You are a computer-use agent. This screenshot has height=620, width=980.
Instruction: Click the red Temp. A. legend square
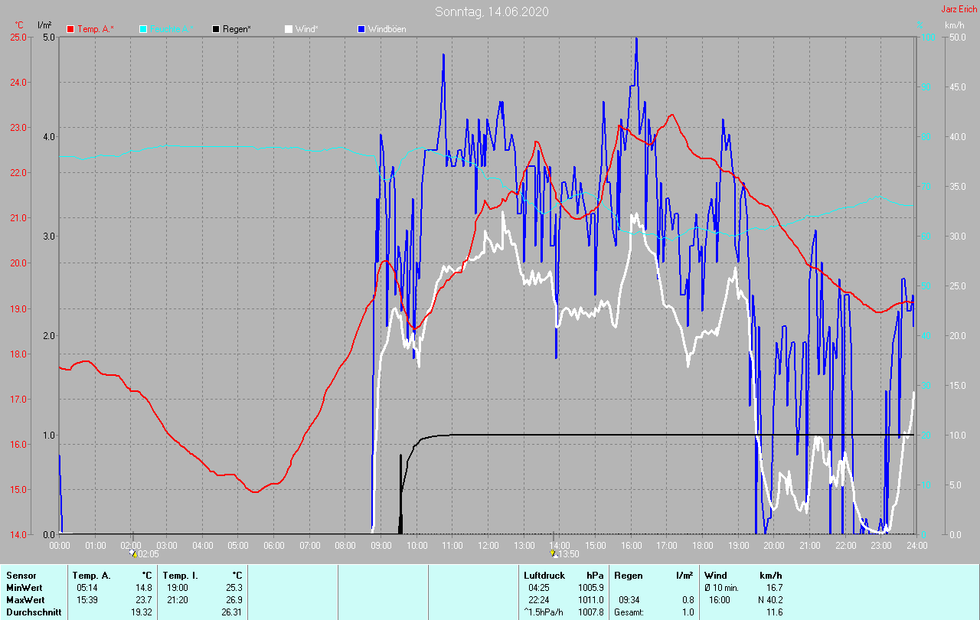coord(70,29)
